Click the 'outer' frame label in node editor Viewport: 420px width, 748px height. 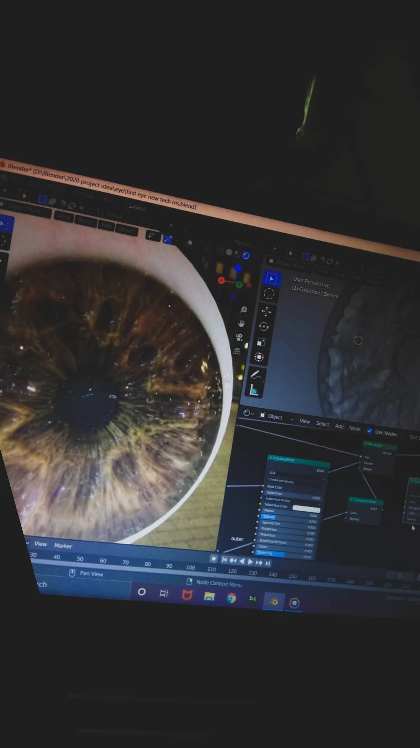point(237,539)
